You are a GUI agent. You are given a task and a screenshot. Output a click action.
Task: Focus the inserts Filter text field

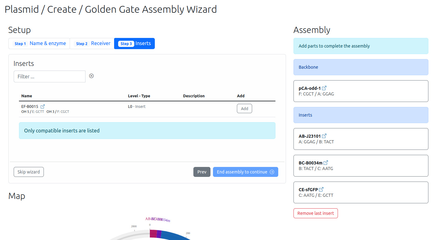[x=49, y=76]
